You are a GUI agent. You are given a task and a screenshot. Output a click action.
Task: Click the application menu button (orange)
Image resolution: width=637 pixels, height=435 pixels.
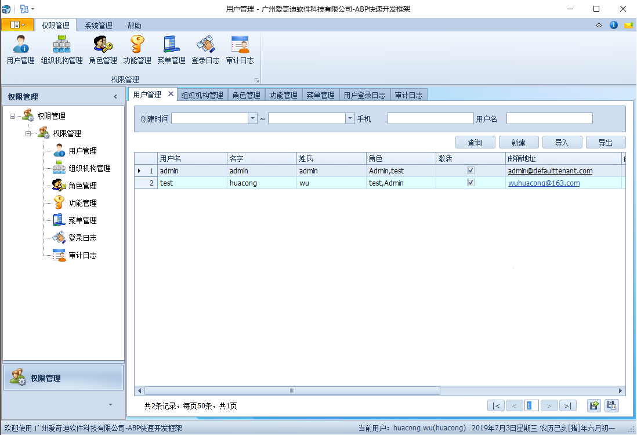click(x=17, y=25)
